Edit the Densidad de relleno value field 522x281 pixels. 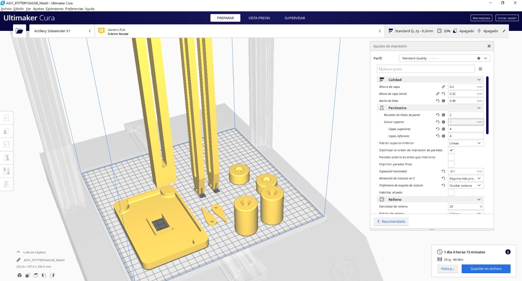point(466,207)
